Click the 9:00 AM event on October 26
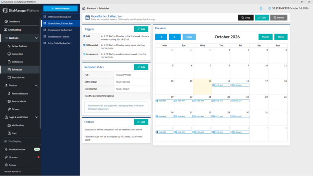 165,117
